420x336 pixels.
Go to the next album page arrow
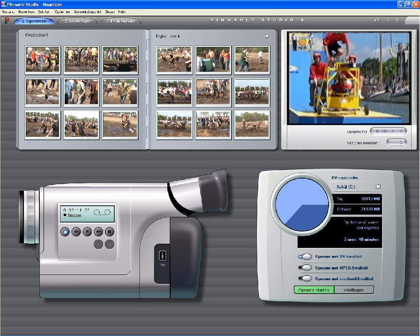pos(267,36)
